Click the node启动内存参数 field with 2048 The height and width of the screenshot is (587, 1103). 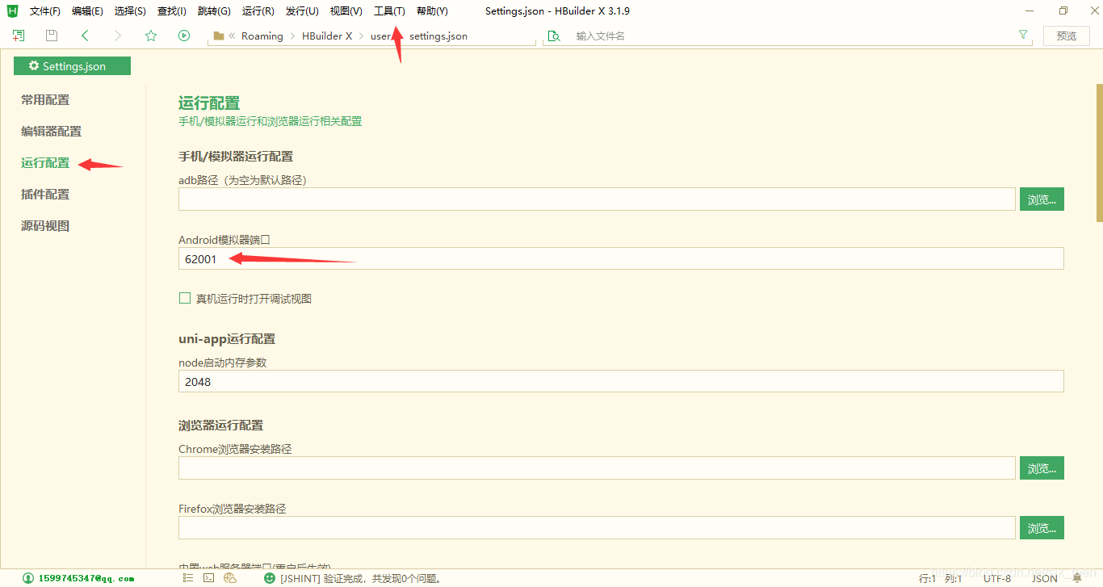coord(621,381)
